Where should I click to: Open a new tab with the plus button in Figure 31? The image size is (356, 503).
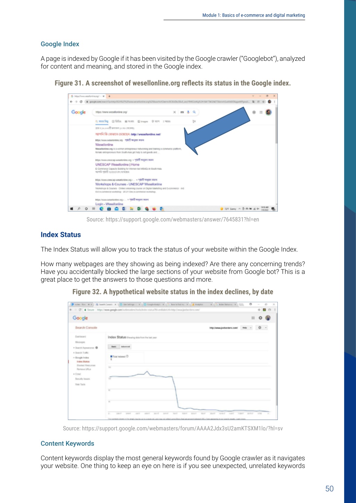[x=109, y=96]
